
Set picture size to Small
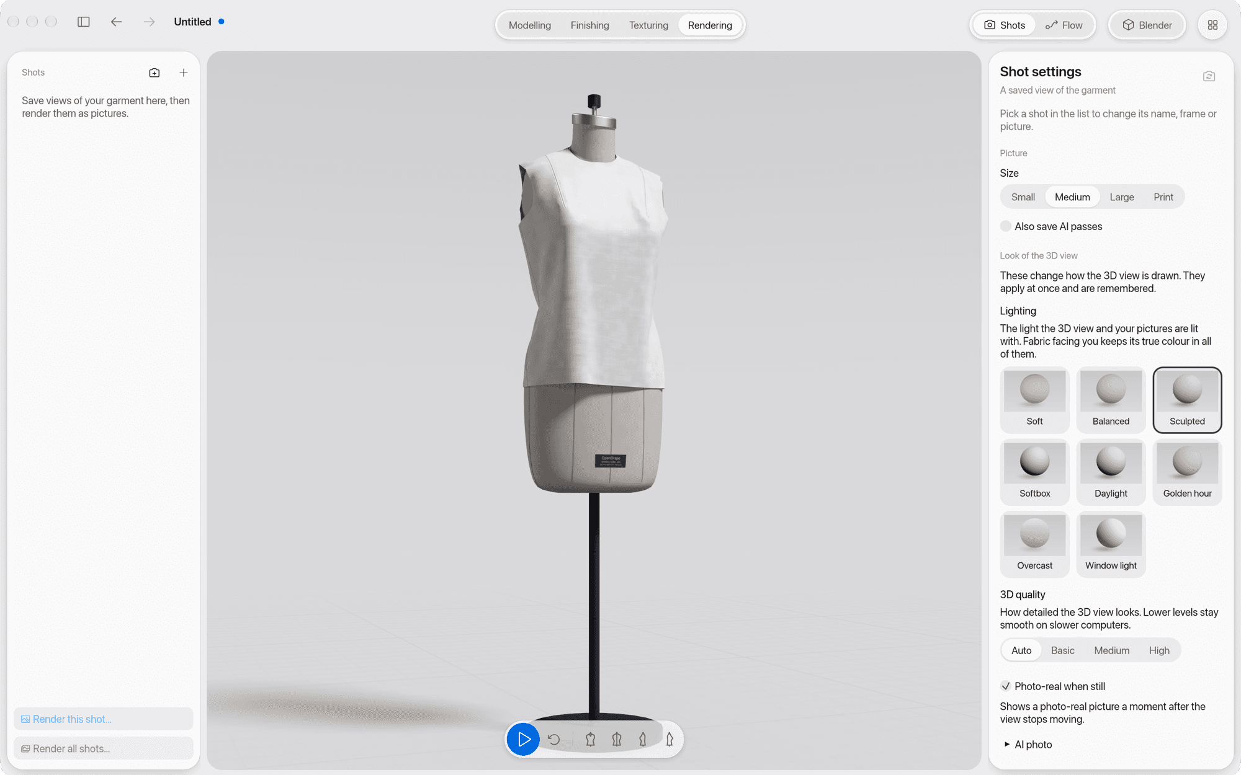(1023, 197)
